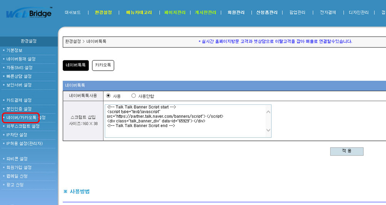
Task: Open the 신청폼관리 menu
Action: tap(267, 12)
